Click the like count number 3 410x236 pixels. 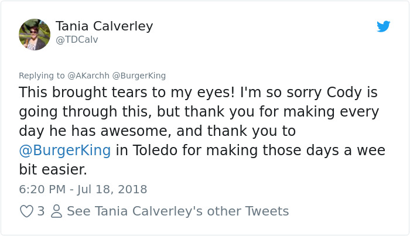41,211
